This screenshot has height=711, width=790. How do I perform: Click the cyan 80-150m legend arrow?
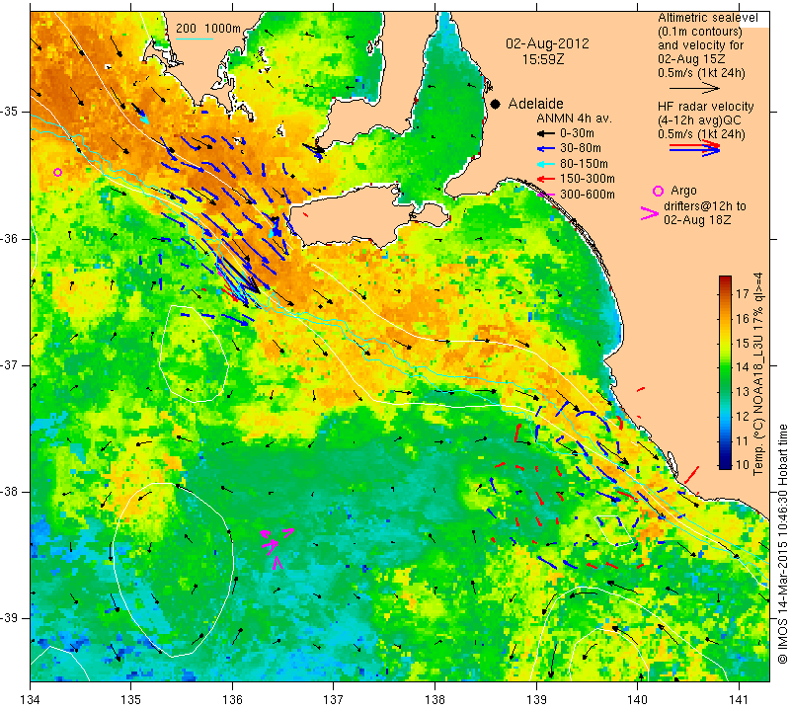544,164
